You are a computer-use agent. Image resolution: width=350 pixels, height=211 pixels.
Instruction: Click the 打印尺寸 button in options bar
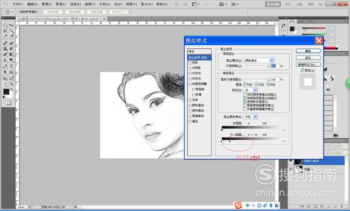click(x=118, y=12)
